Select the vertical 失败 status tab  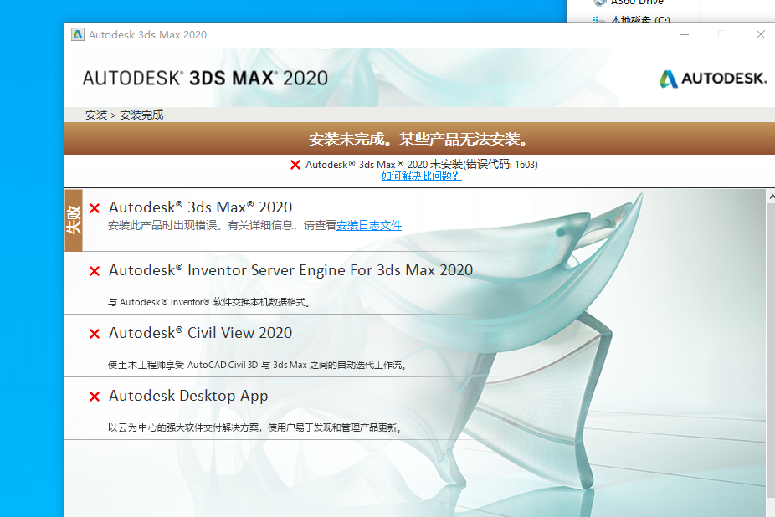73,222
